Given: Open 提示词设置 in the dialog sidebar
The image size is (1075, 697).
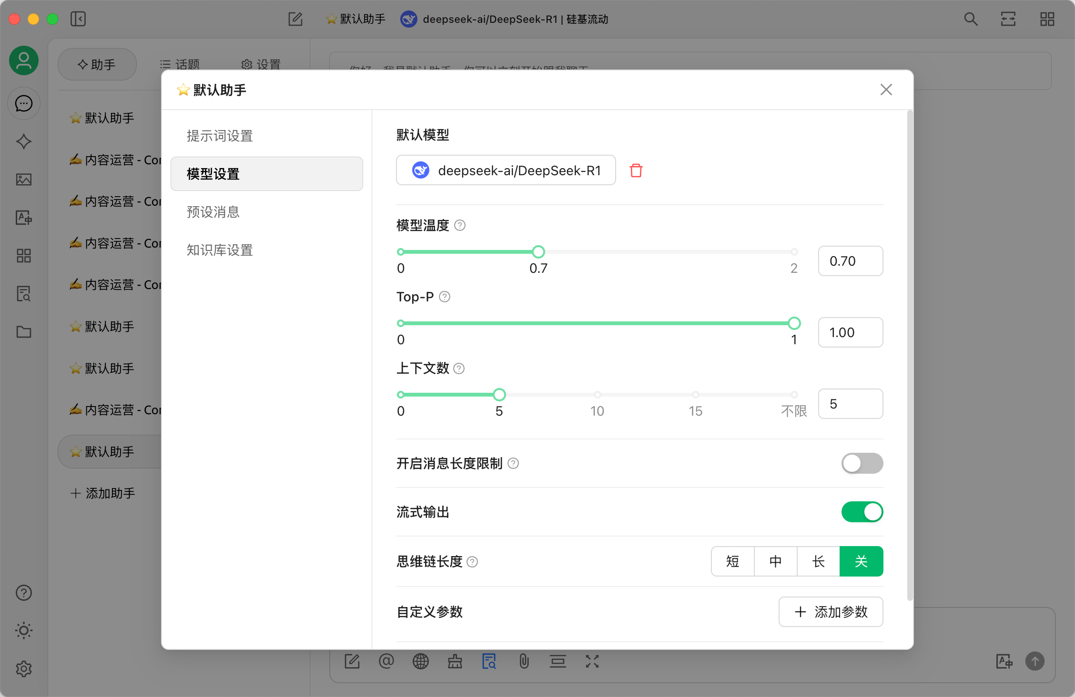Looking at the screenshot, I should coord(220,136).
